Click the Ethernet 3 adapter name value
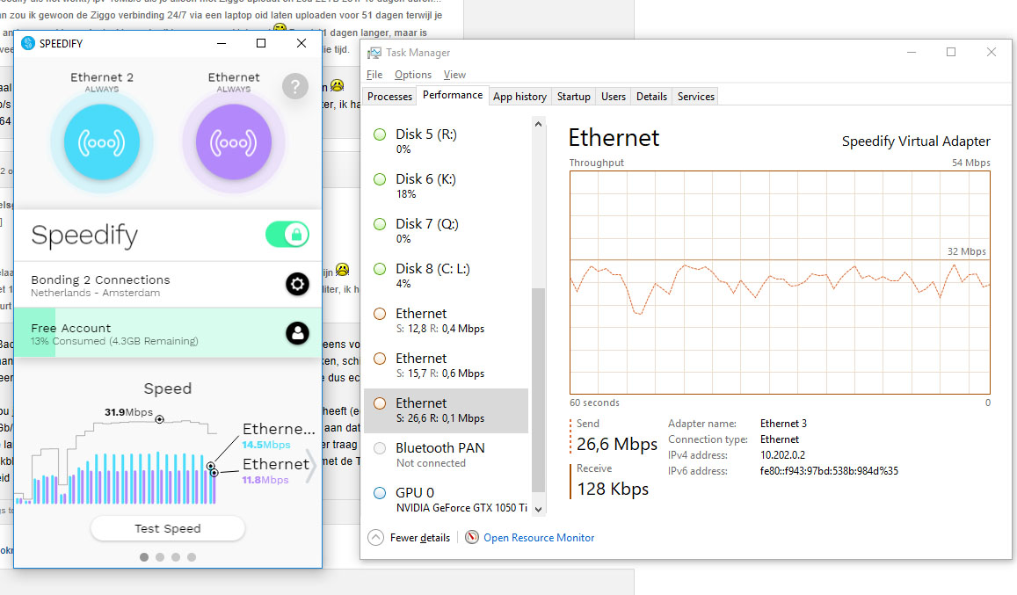Image resolution: width=1017 pixels, height=595 pixels. click(783, 423)
